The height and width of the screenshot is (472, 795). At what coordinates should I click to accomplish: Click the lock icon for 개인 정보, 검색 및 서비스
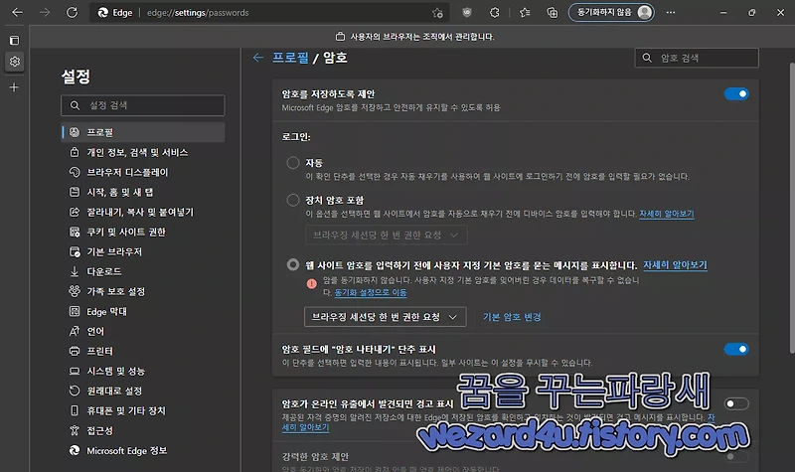tap(75, 152)
